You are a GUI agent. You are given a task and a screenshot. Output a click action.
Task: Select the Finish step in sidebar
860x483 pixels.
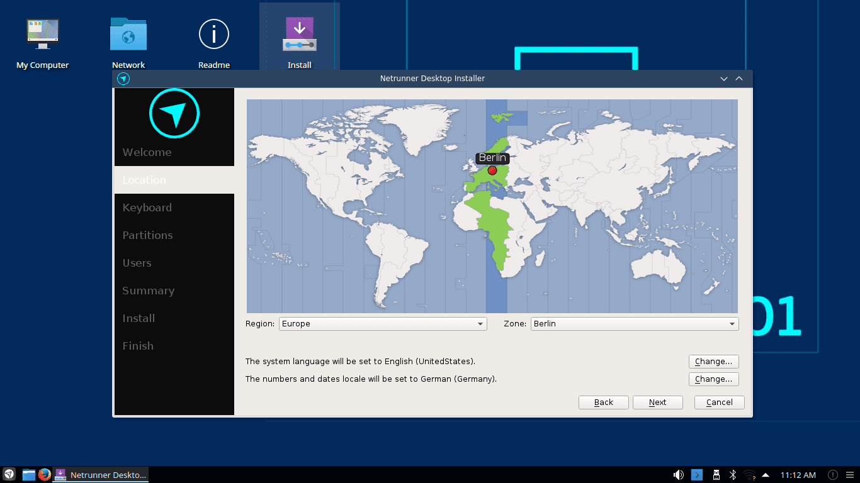(x=174, y=346)
